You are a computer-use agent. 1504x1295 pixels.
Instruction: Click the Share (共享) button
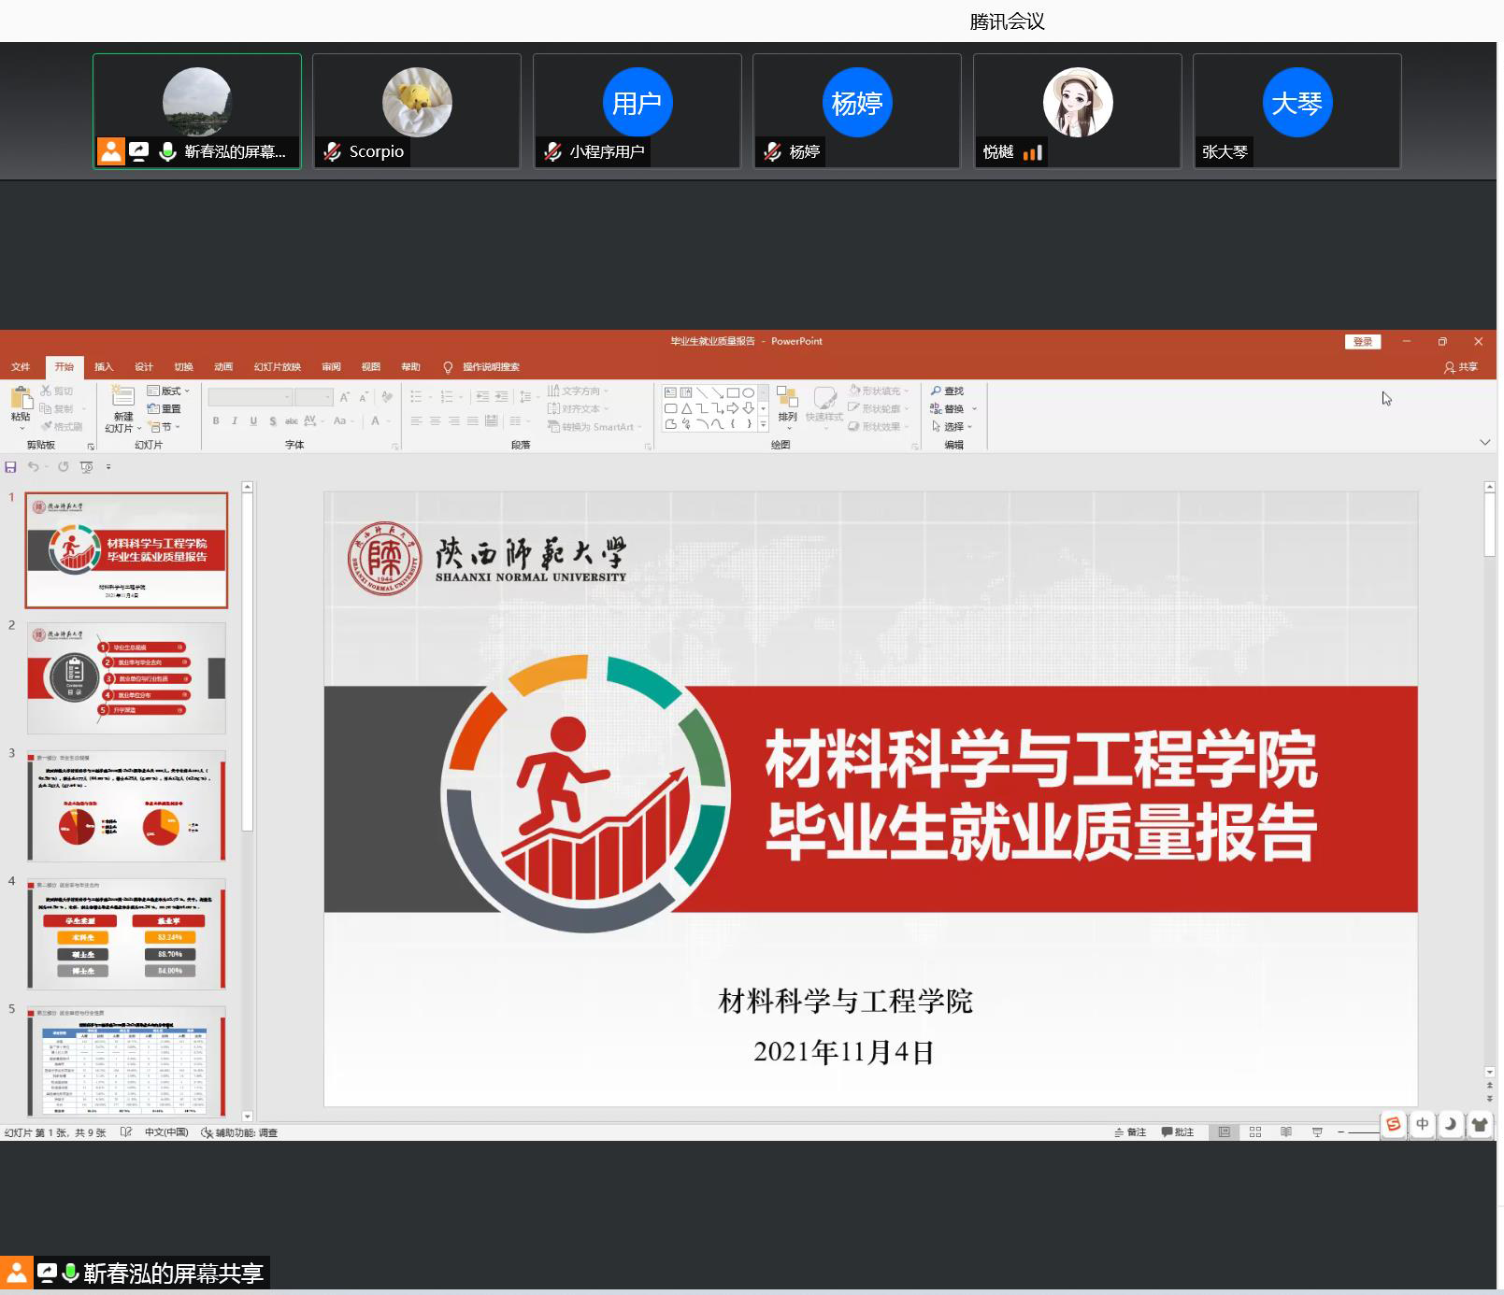click(x=1461, y=367)
